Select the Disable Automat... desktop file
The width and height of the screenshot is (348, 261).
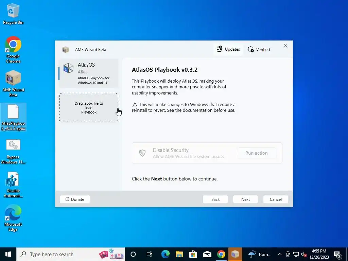[x=13, y=185]
